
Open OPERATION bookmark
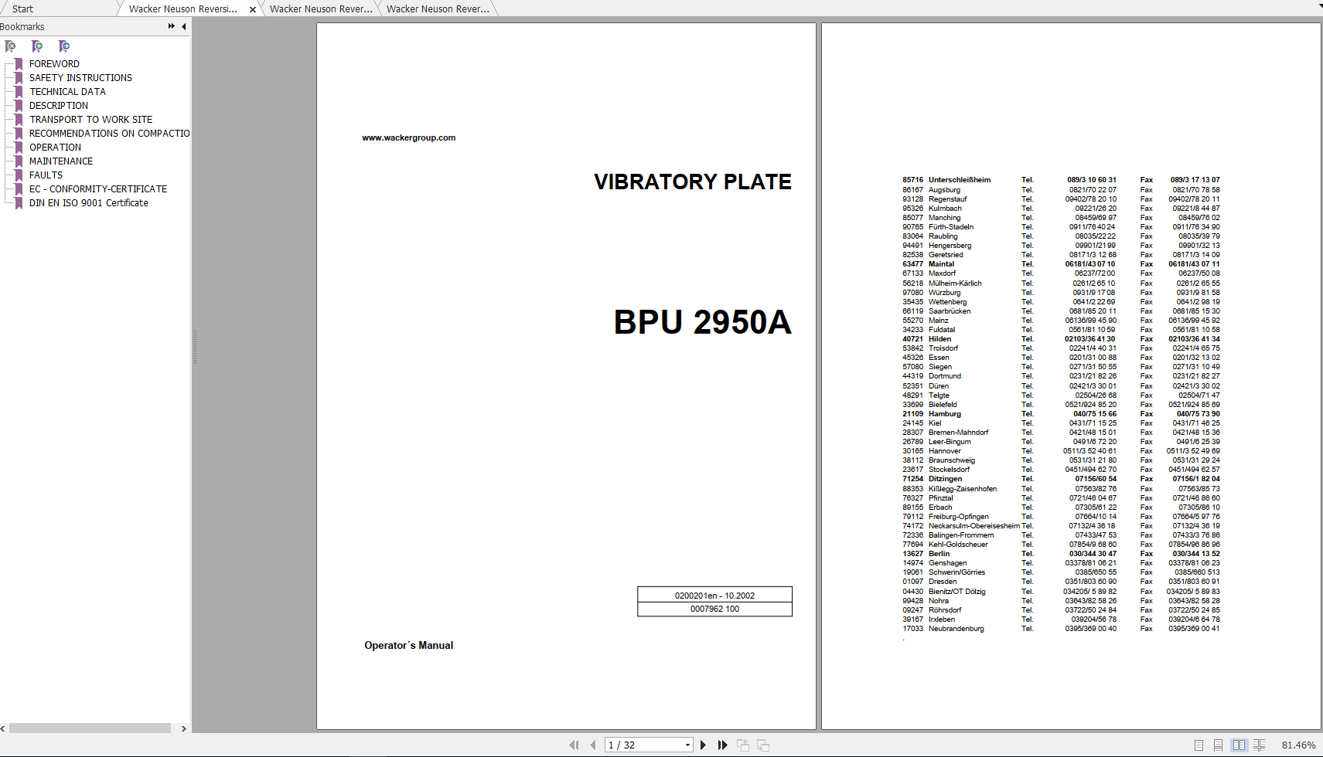[55, 148]
